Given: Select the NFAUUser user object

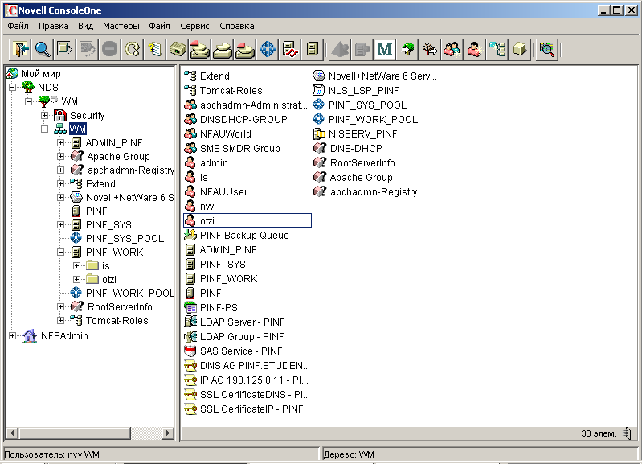Looking at the screenshot, I should [x=223, y=191].
